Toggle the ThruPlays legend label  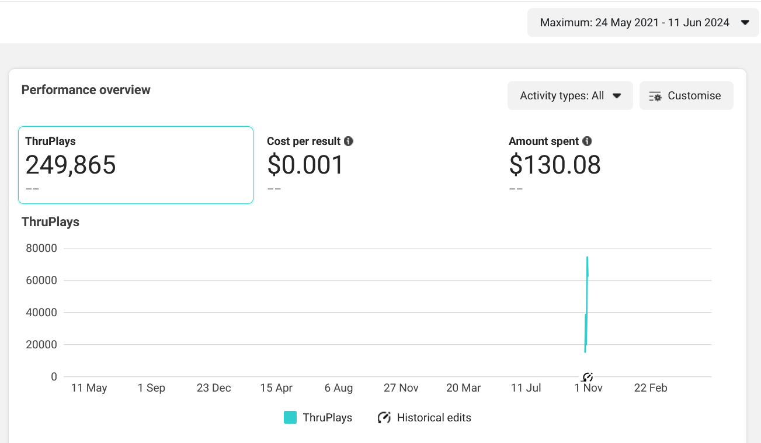pyautogui.click(x=327, y=417)
